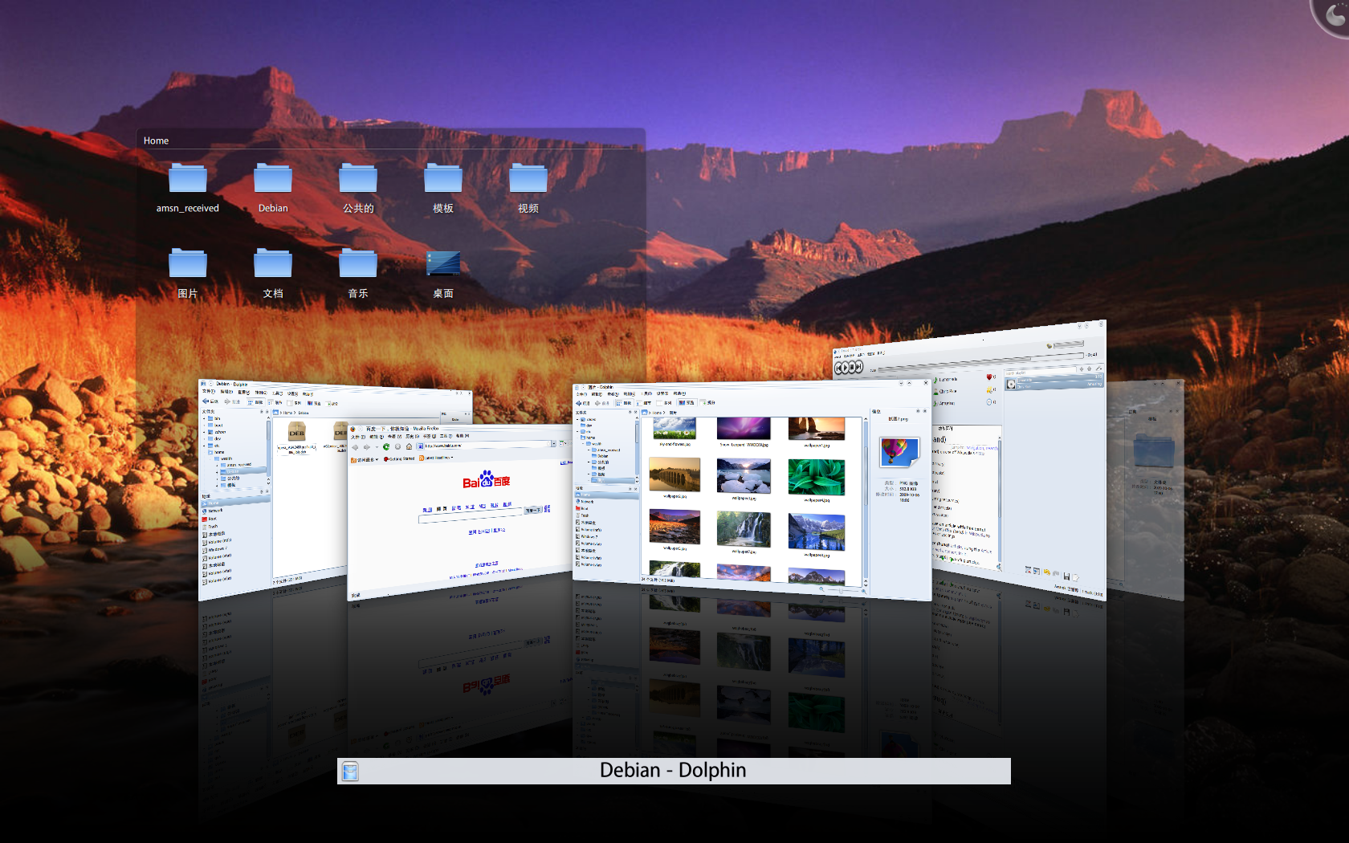Click Amarok's previous track button
This screenshot has height=843, width=1349.
(x=838, y=369)
